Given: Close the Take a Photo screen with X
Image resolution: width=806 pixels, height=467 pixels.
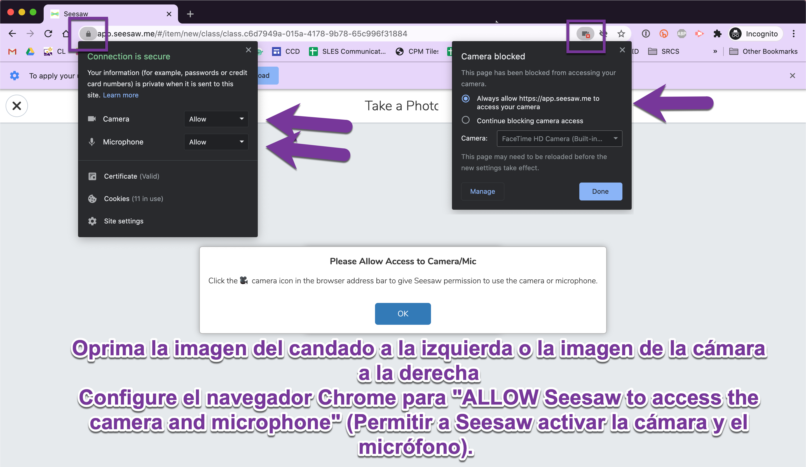Looking at the screenshot, I should [x=17, y=106].
